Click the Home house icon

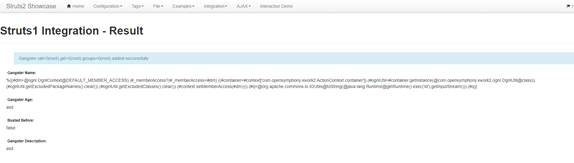(69, 6)
